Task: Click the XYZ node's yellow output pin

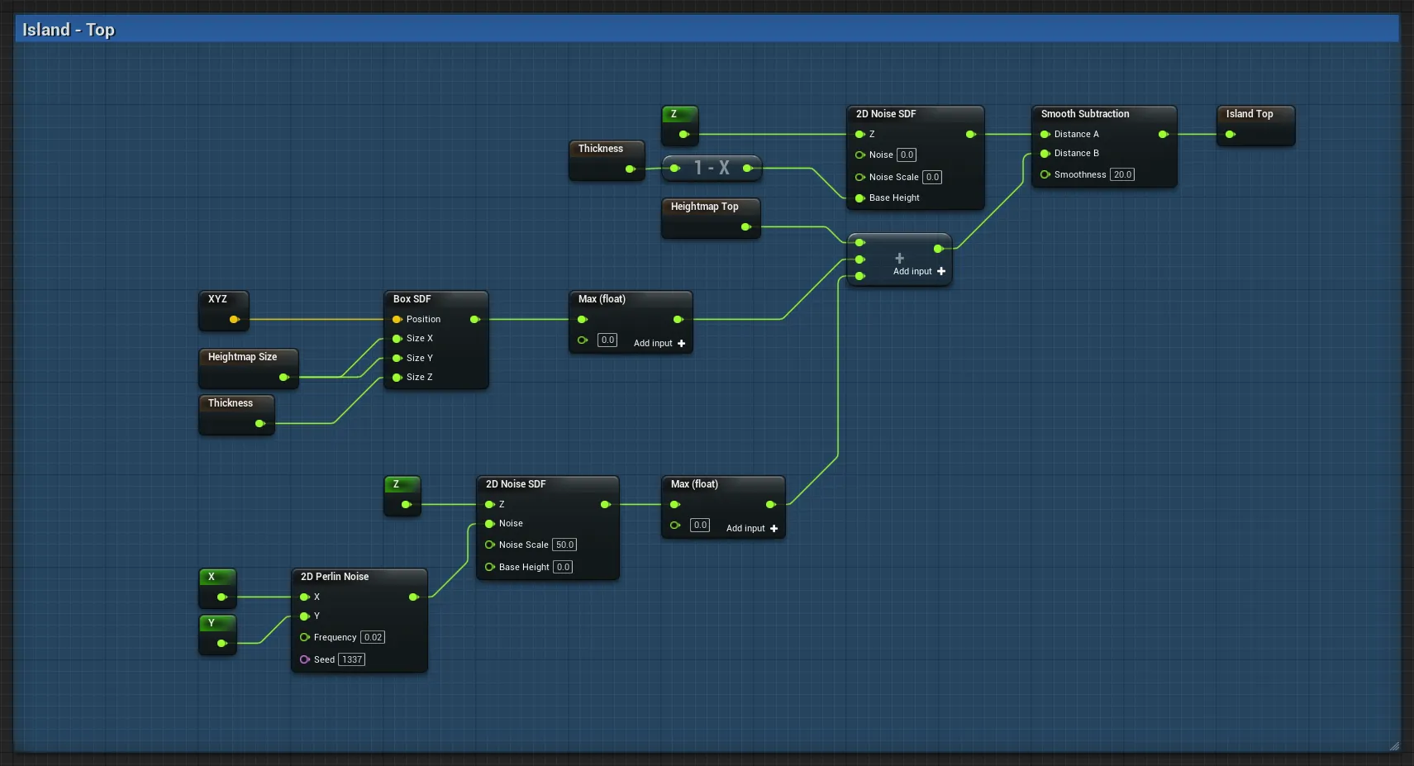Action: 234,319
